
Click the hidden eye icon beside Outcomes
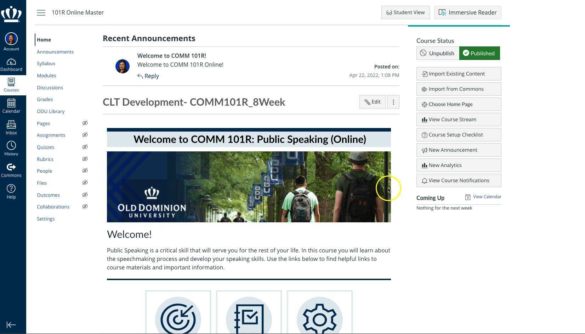coord(85,195)
